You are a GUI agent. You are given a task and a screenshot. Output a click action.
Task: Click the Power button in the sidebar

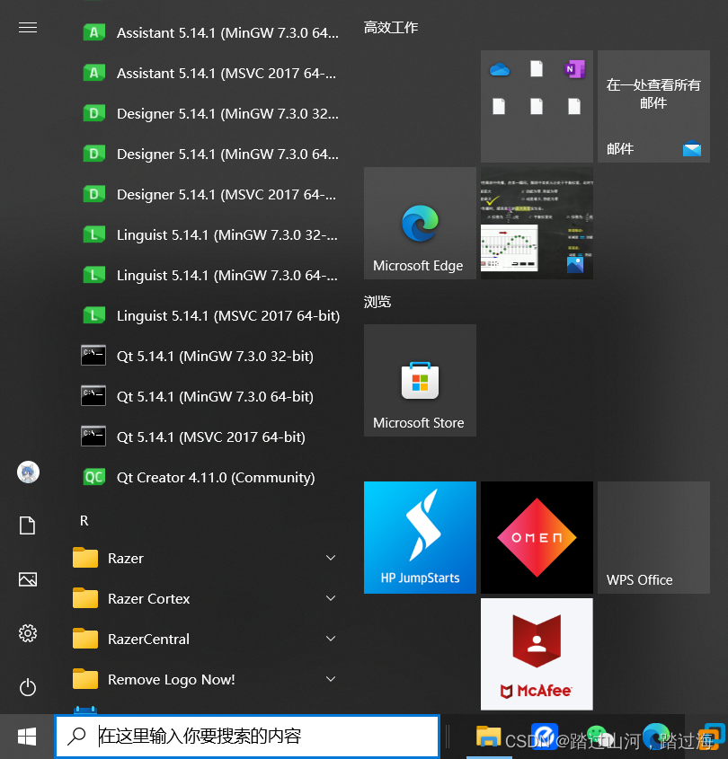click(x=27, y=687)
